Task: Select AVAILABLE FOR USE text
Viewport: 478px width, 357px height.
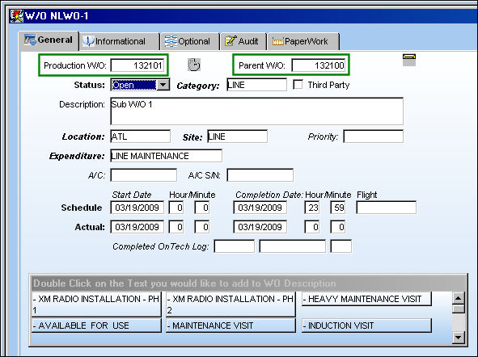Action: (96, 325)
